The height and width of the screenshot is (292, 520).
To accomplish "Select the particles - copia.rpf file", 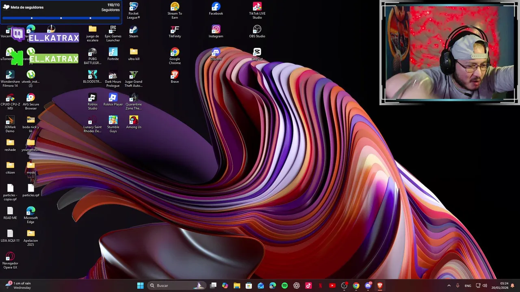I will [10, 192].
